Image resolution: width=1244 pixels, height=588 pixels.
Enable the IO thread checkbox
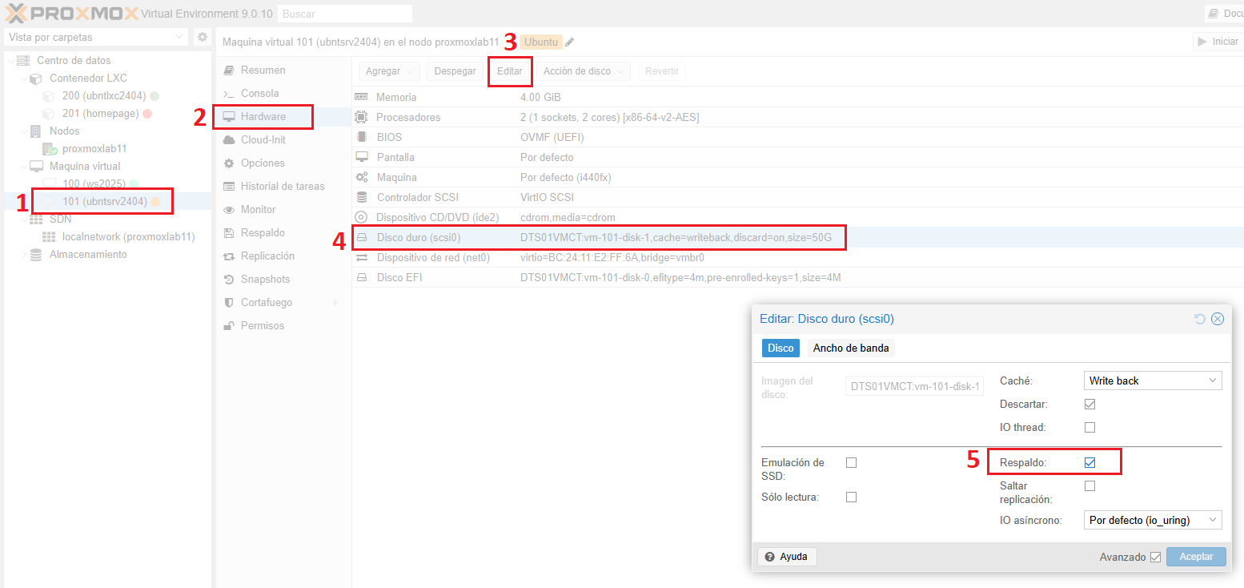1090,427
